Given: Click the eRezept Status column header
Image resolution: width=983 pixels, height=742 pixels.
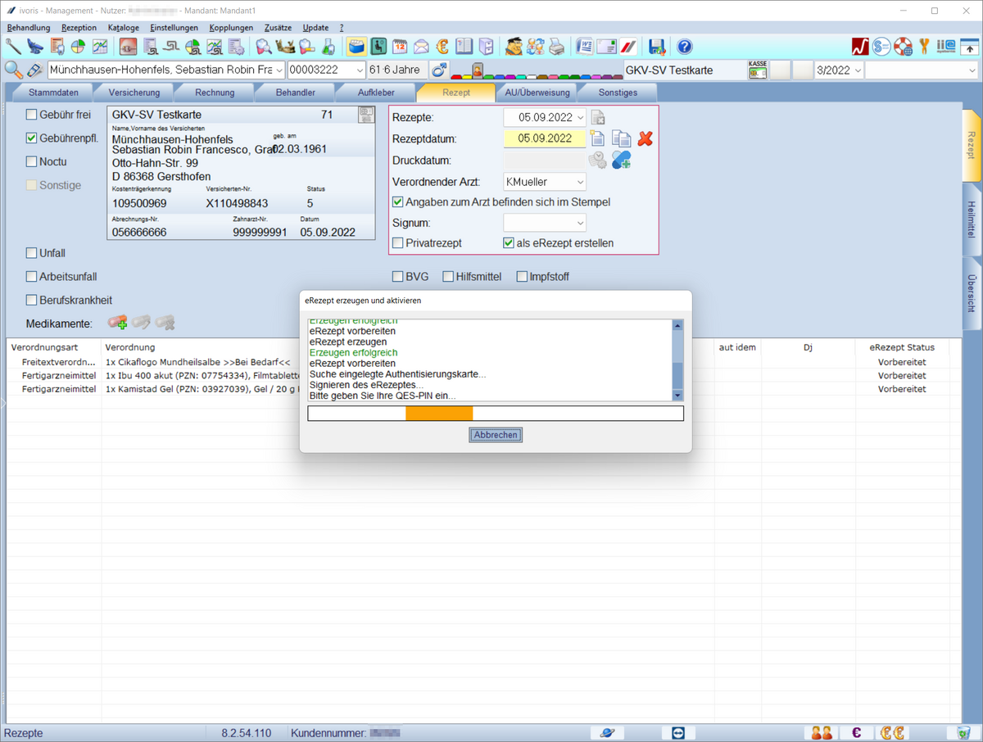Looking at the screenshot, I should point(902,347).
